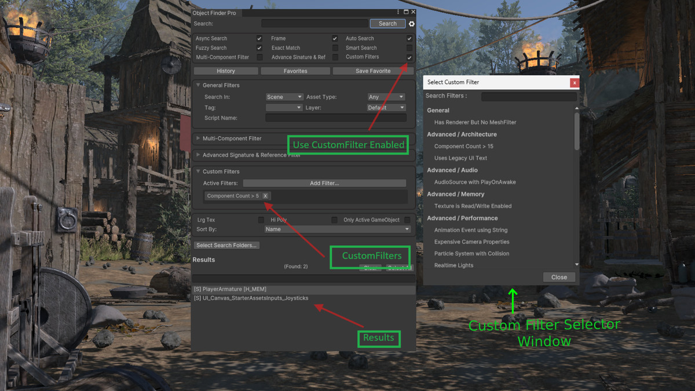695x391 pixels.
Task: Open the History panel
Action: [226, 70]
